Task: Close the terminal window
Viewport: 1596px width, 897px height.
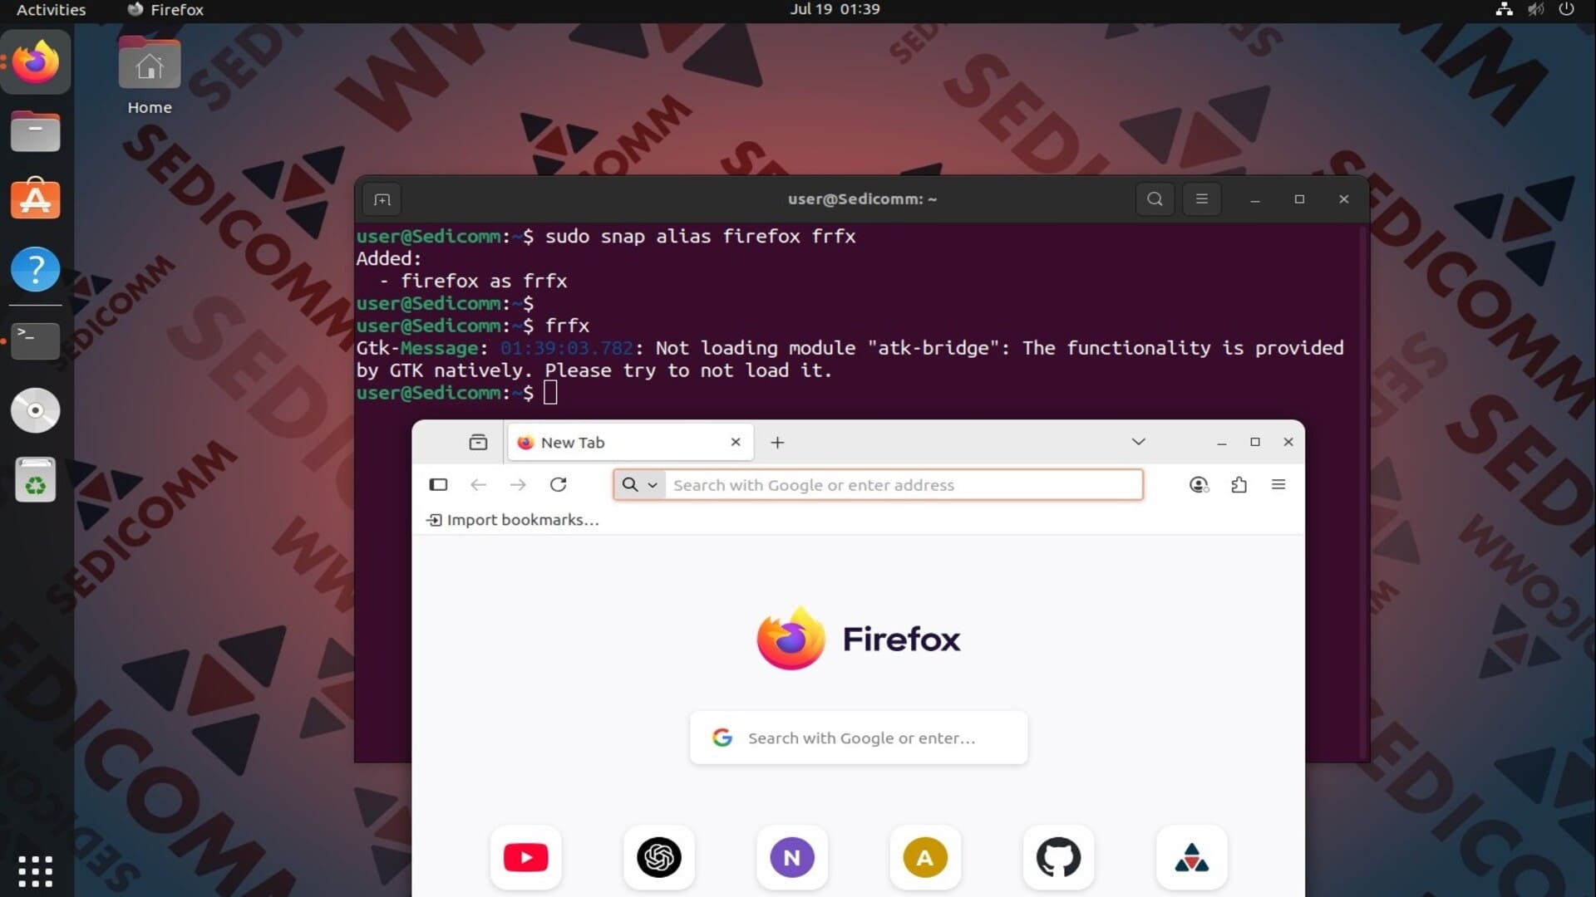Action: (1344, 199)
